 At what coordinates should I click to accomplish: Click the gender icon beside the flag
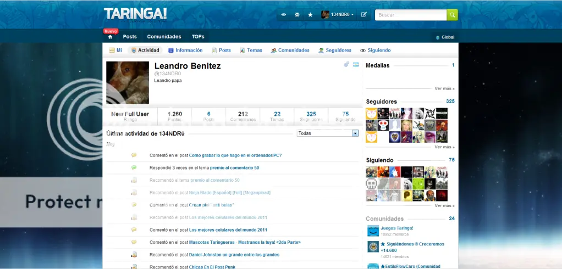pos(346,64)
